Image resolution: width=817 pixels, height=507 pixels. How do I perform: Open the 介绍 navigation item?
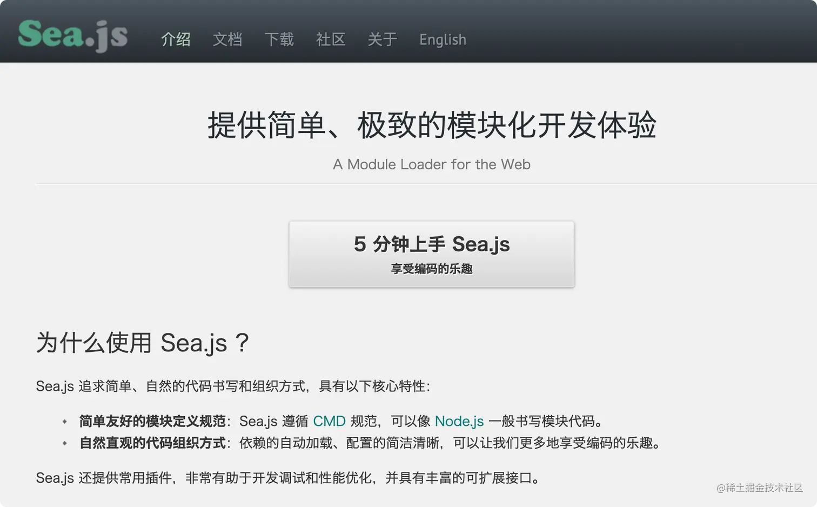176,39
